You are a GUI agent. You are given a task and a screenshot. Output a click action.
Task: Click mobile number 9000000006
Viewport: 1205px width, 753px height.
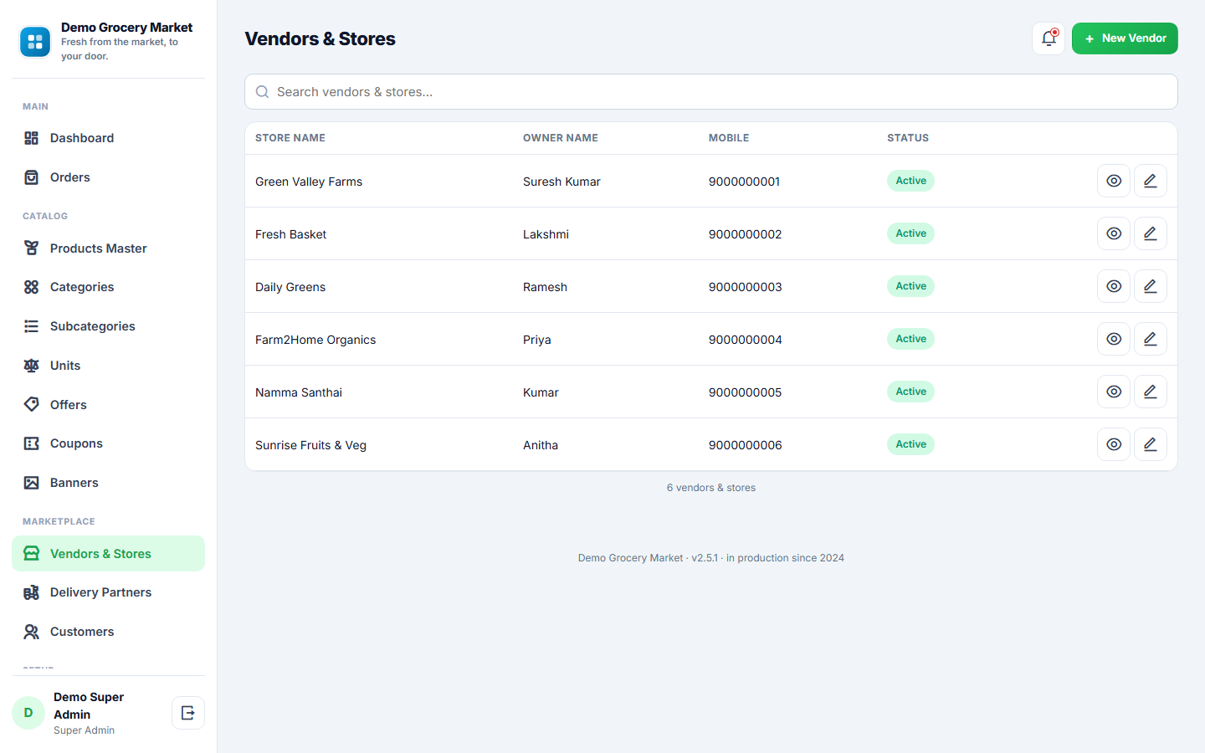tap(745, 445)
